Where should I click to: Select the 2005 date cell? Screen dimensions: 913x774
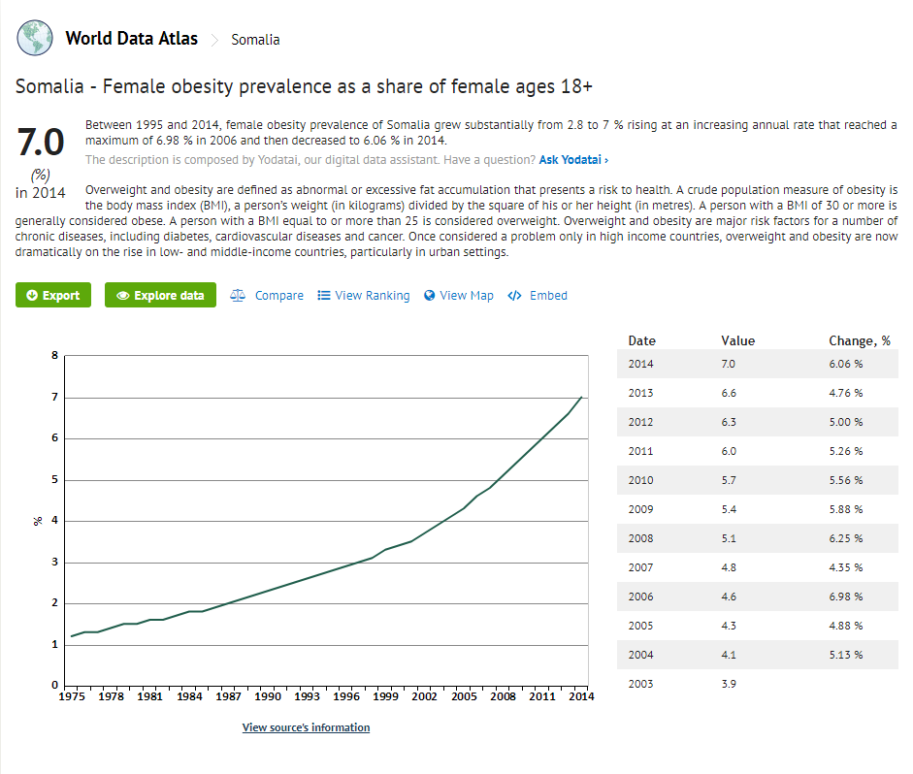(x=640, y=626)
